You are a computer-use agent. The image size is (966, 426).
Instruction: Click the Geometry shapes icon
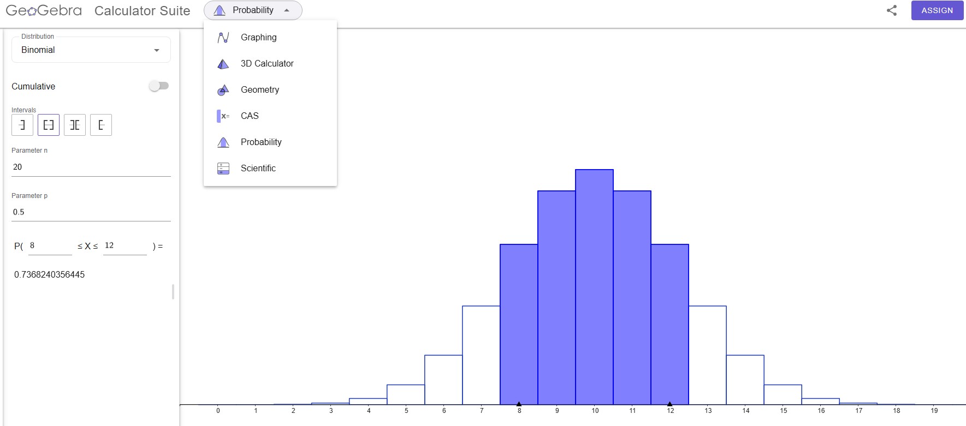pyautogui.click(x=223, y=90)
